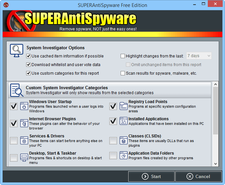Click the Cancel button
This screenshot has width=225, height=185.
click(198, 176)
